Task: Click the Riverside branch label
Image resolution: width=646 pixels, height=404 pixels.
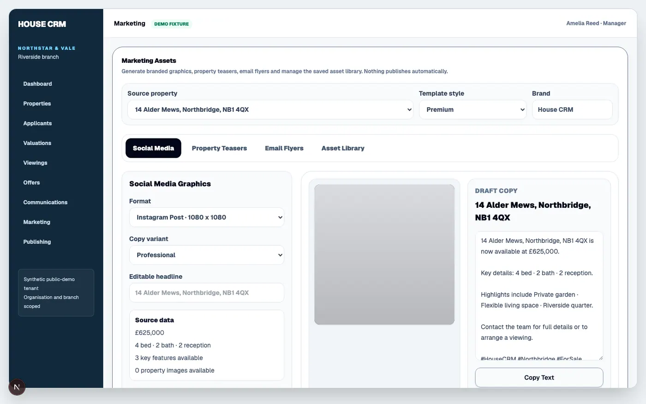Action: point(38,57)
